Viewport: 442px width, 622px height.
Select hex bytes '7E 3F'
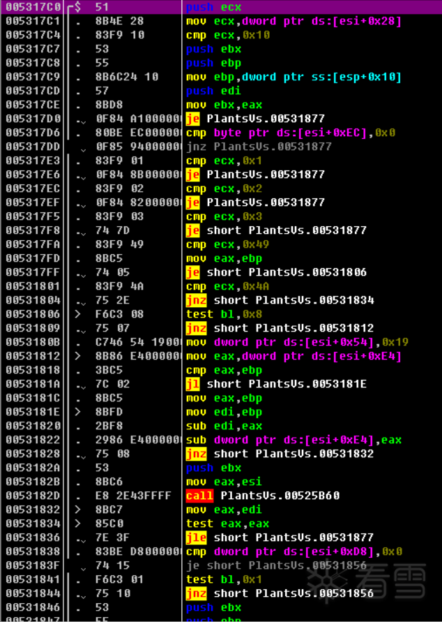coord(112,538)
